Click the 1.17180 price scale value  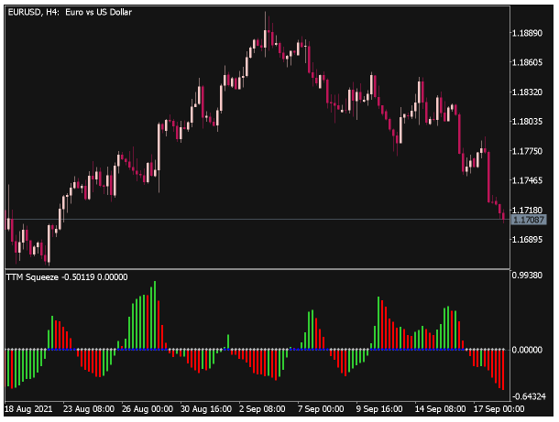(x=527, y=211)
